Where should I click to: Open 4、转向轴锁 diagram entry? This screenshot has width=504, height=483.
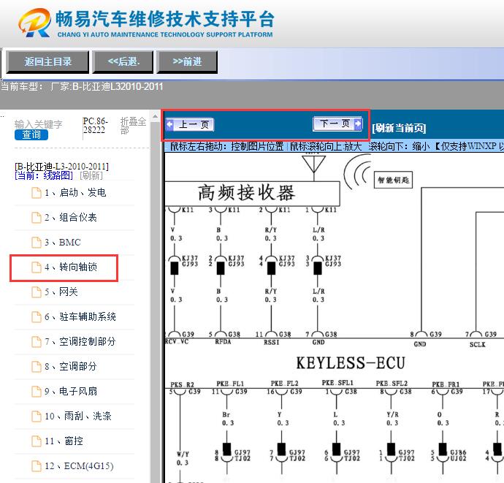[x=70, y=267]
